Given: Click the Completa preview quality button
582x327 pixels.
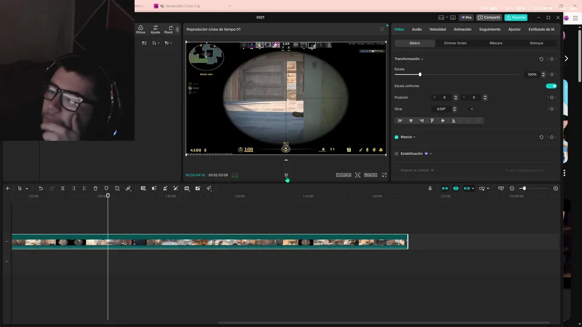Looking at the screenshot, I should (343, 175).
